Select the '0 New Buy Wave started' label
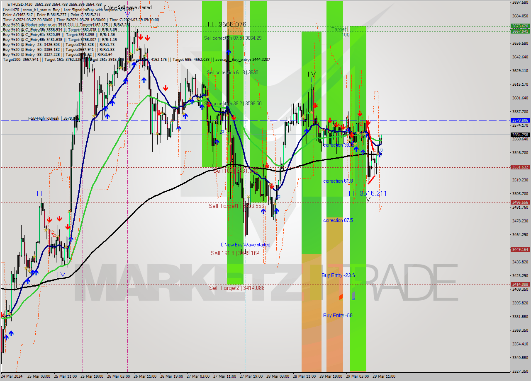The height and width of the screenshot is (381, 531). [246, 245]
